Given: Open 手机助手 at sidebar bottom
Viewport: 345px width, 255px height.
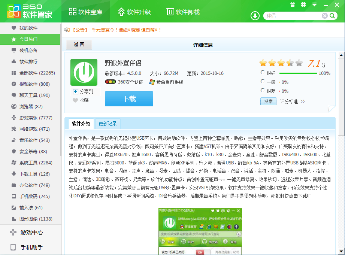Looking at the screenshot, I should pyautogui.click(x=30, y=247).
